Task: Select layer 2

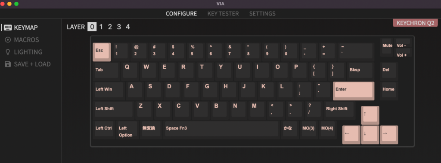Action: tap(110, 27)
